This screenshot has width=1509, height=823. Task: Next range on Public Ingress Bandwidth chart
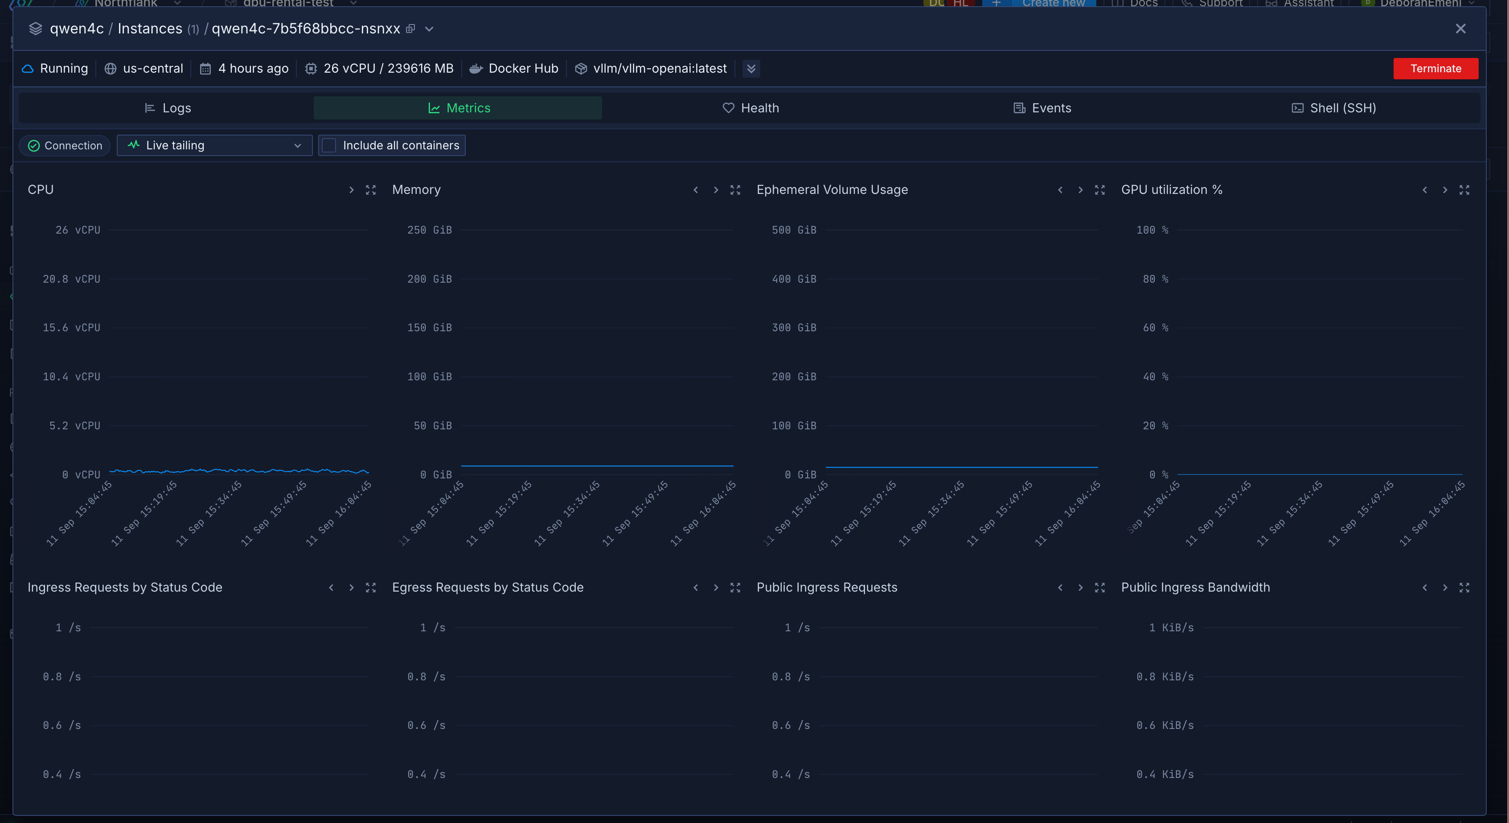(x=1444, y=587)
